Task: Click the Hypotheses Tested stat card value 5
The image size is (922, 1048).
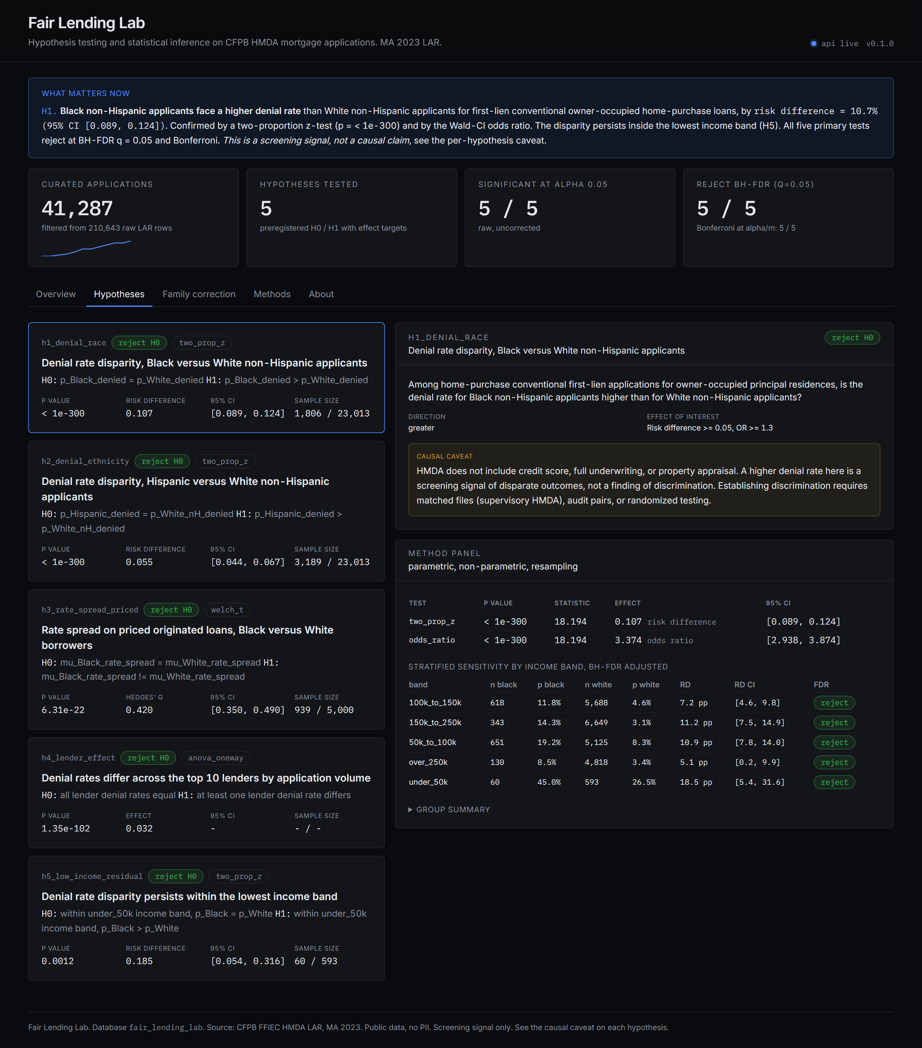Action: [266, 209]
